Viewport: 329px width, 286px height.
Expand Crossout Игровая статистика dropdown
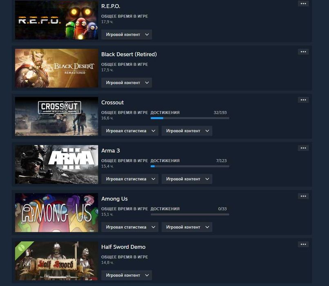coord(130,131)
